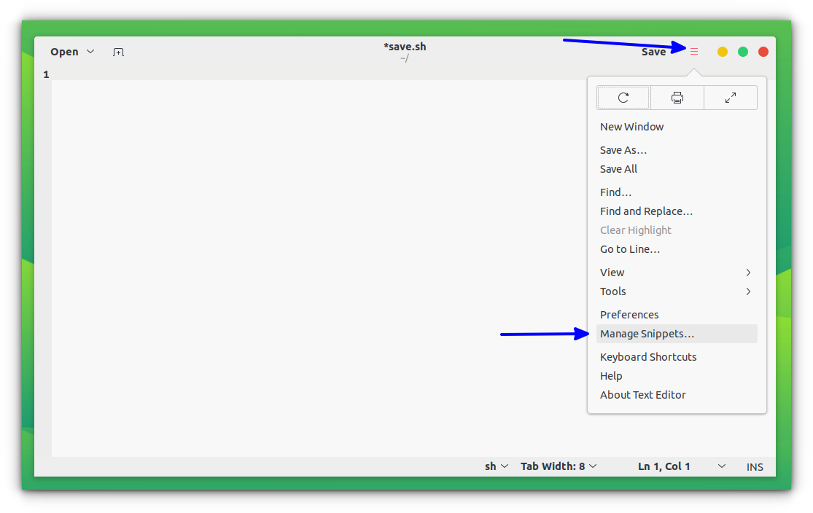Expand the View submenu
This screenshot has height=513, width=813.
(677, 272)
